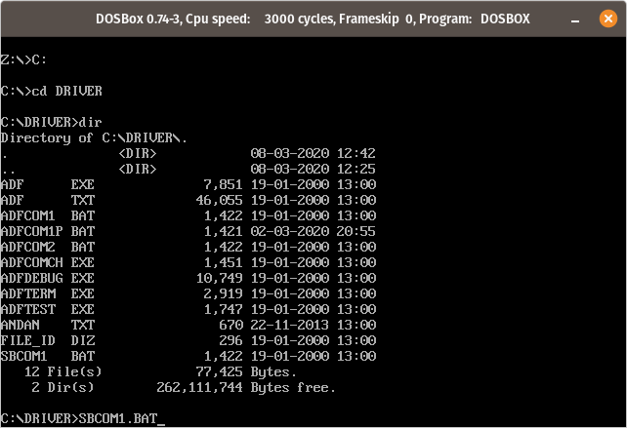Click the file size 7,851
Viewport: 627px width, 428px height.
223,185
